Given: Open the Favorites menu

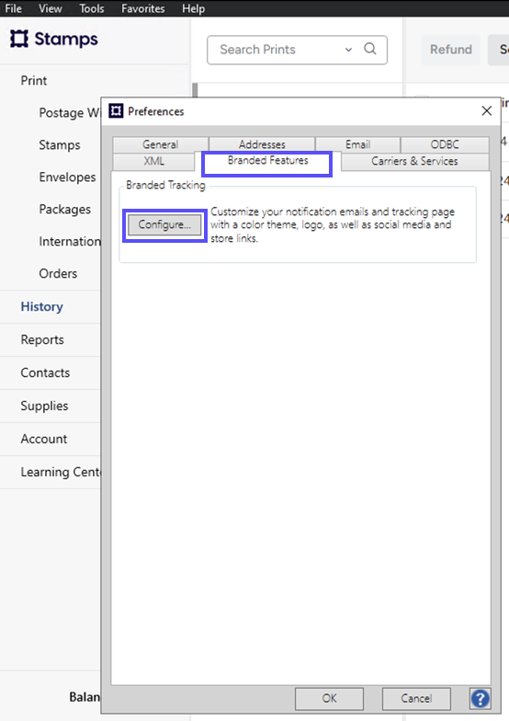Looking at the screenshot, I should point(143,8).
